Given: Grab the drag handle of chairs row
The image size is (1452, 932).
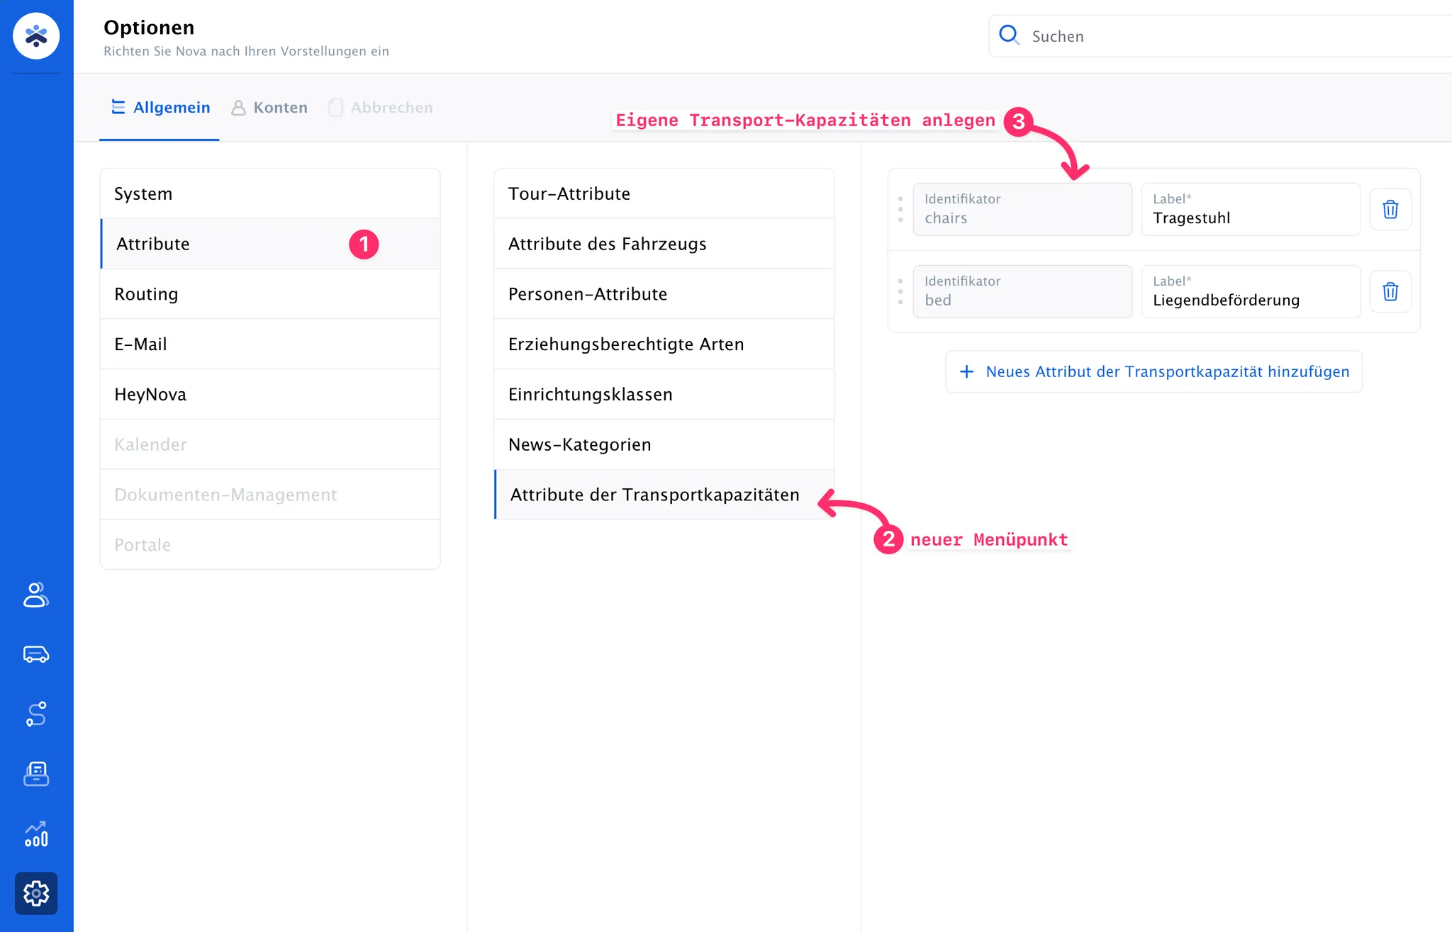Looking at the screenshot, I should tap(900, 209).
